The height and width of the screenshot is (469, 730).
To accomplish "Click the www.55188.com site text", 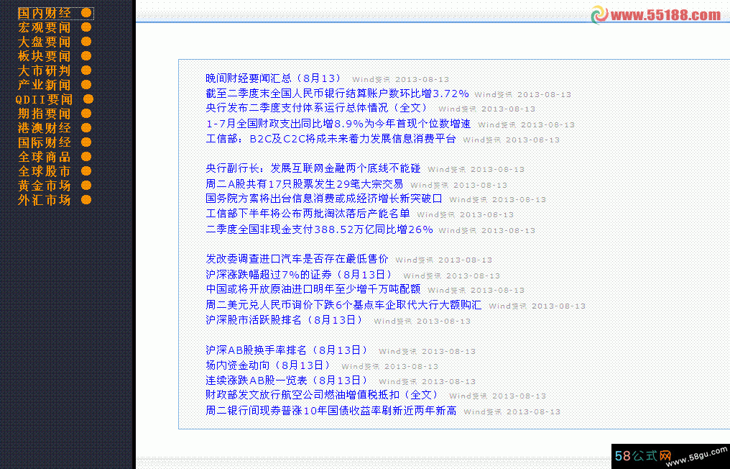I will coord(666,15).
